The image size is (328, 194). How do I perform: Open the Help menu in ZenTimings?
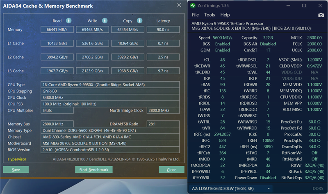(225, 15)
